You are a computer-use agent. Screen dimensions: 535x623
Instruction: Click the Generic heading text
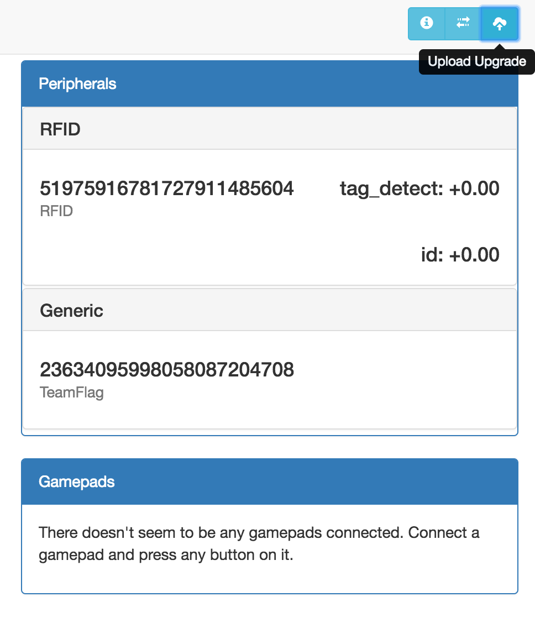click(x=71, y=311)
